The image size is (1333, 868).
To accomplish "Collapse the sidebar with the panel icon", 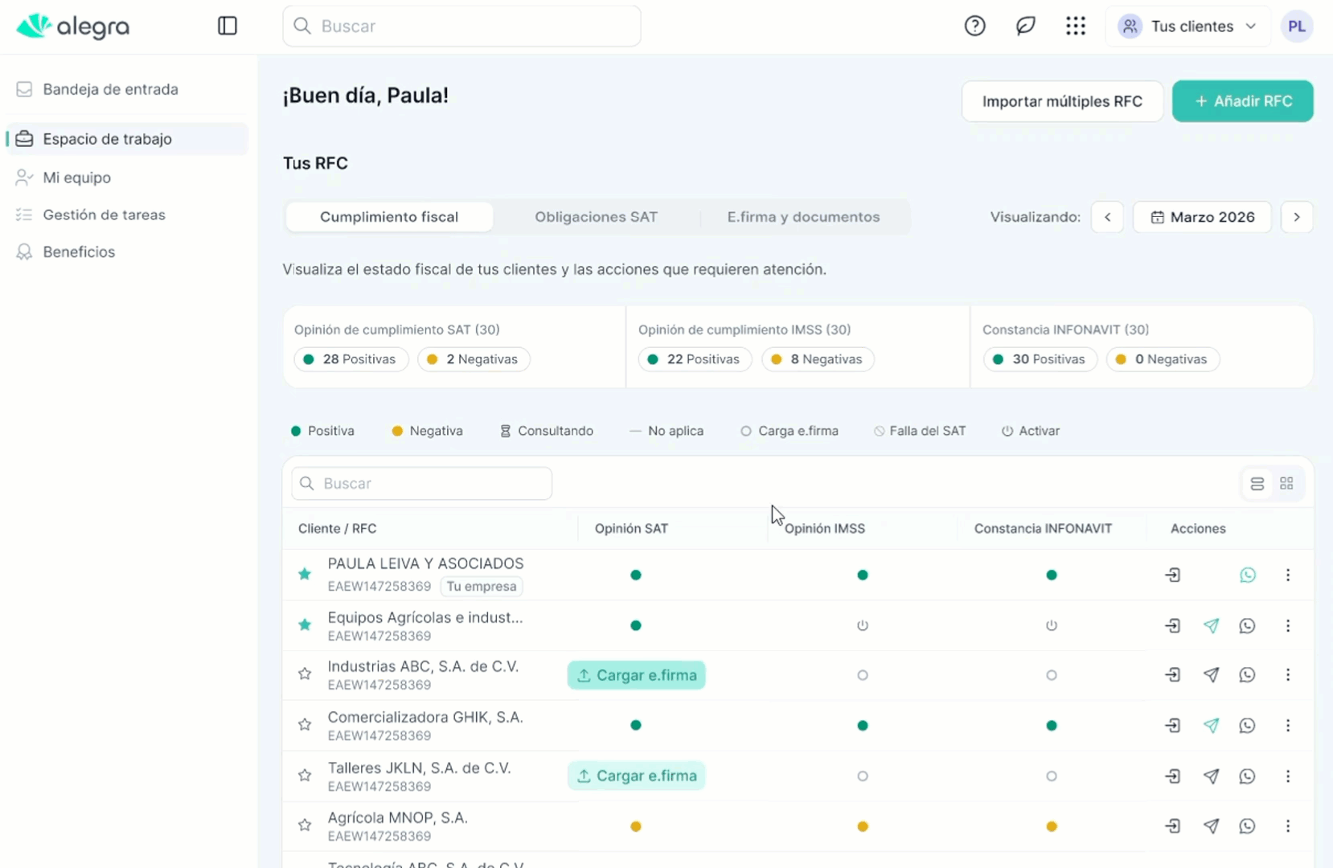I will 228,26.
